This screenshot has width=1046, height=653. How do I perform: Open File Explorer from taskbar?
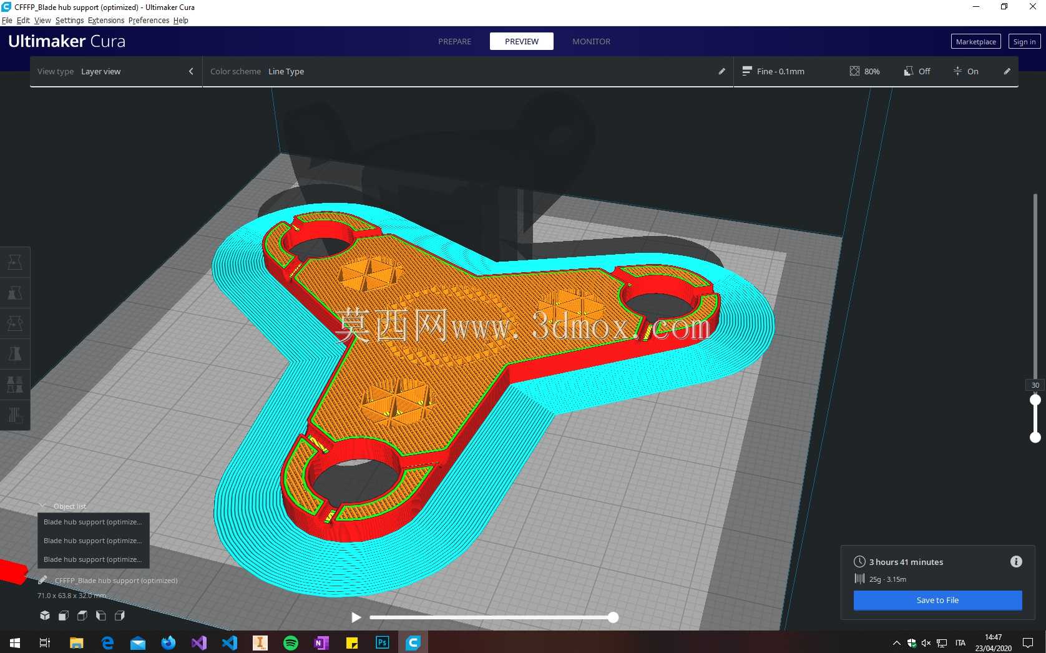[x=76, y=642]
